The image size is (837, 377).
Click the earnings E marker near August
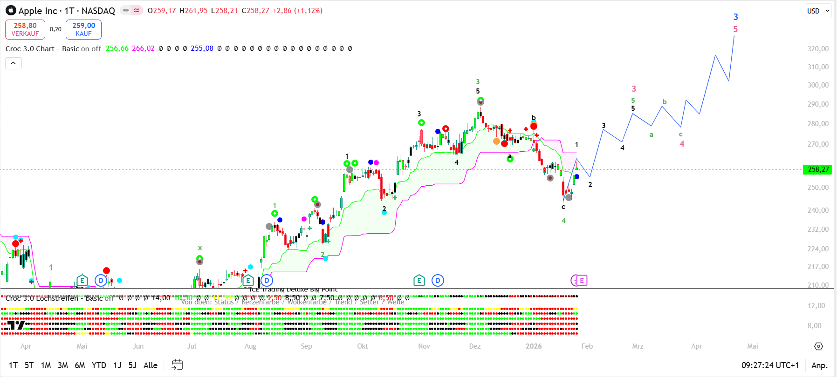pos(248,280)
